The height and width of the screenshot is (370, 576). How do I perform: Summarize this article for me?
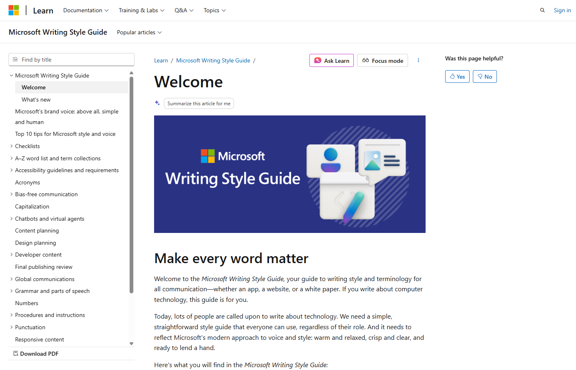(x=199, y=104)
